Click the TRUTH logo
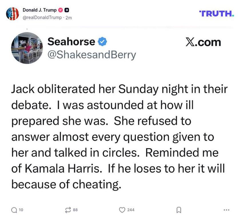This screenshot has width=240, height=220. tap(216, 13)
